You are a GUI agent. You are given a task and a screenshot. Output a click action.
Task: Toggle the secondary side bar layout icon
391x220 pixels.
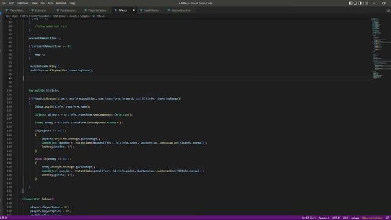(x=360, y=3)
